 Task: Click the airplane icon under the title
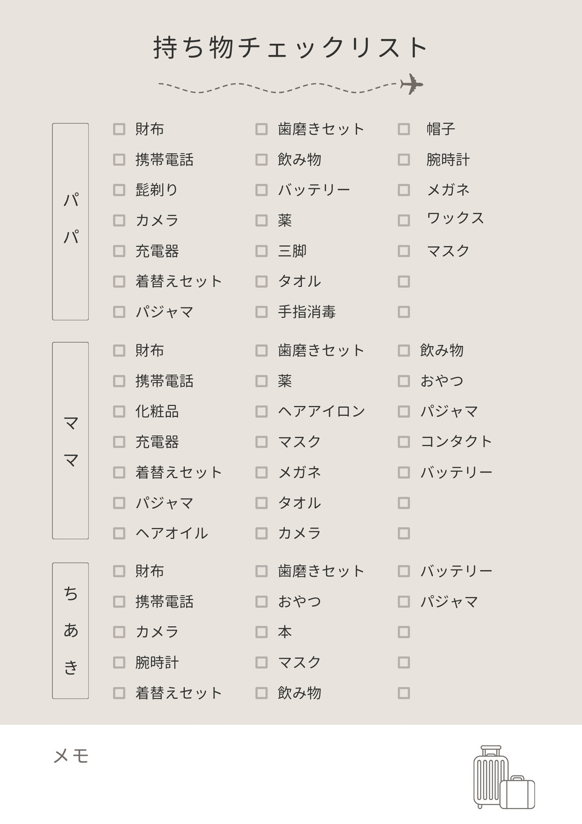pyautogui.click(x=412, y=84)
